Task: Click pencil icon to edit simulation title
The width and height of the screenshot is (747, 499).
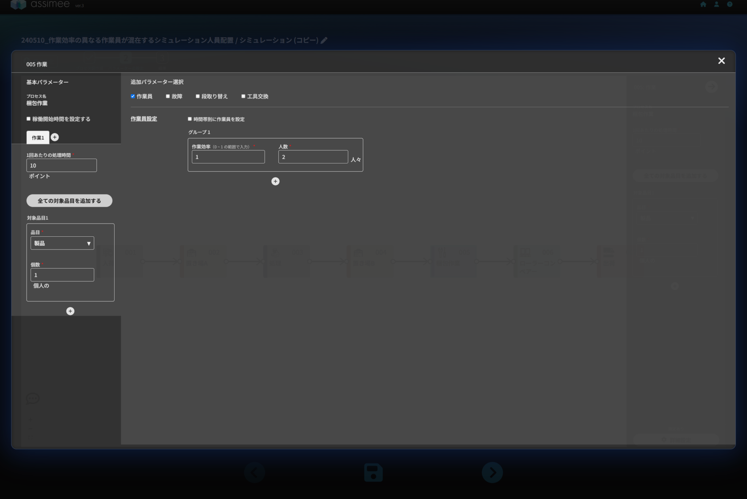Action: click(x=324, y=40)
